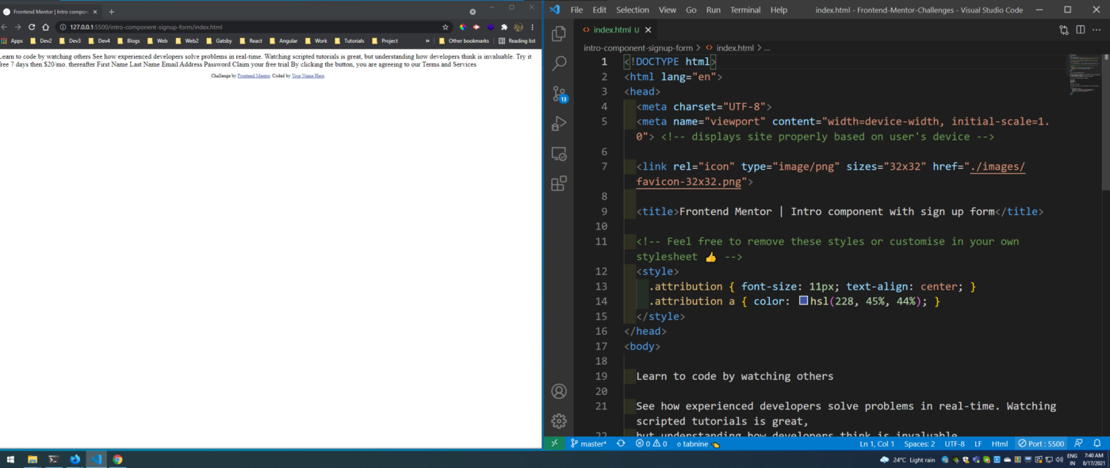Open the Remote Explorer view
1110x468 pixels.
tap(559, 154)
